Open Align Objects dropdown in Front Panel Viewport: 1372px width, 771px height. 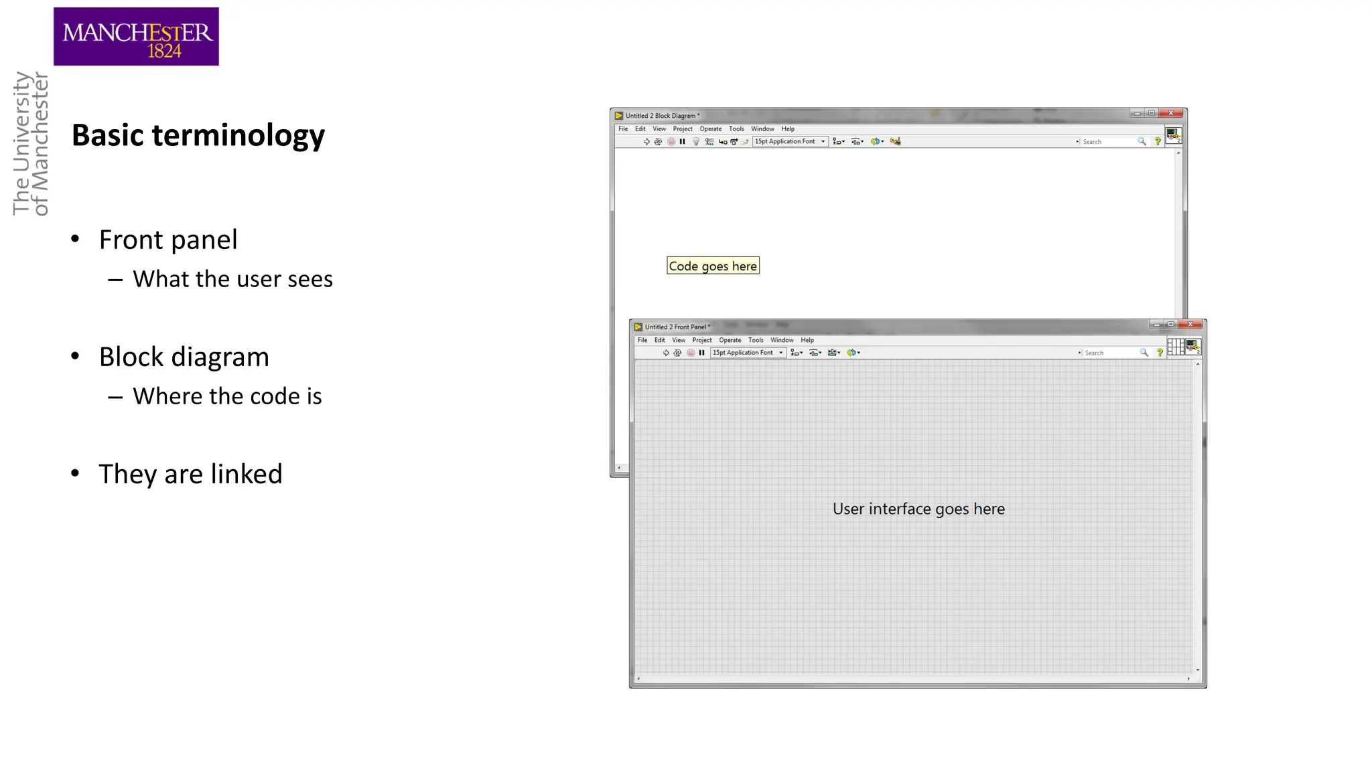pyautogui.click(x=797, y=353)
